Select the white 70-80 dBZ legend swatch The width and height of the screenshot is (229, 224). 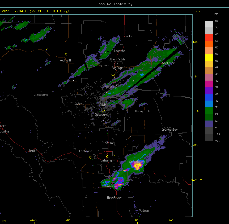[209, 24]
